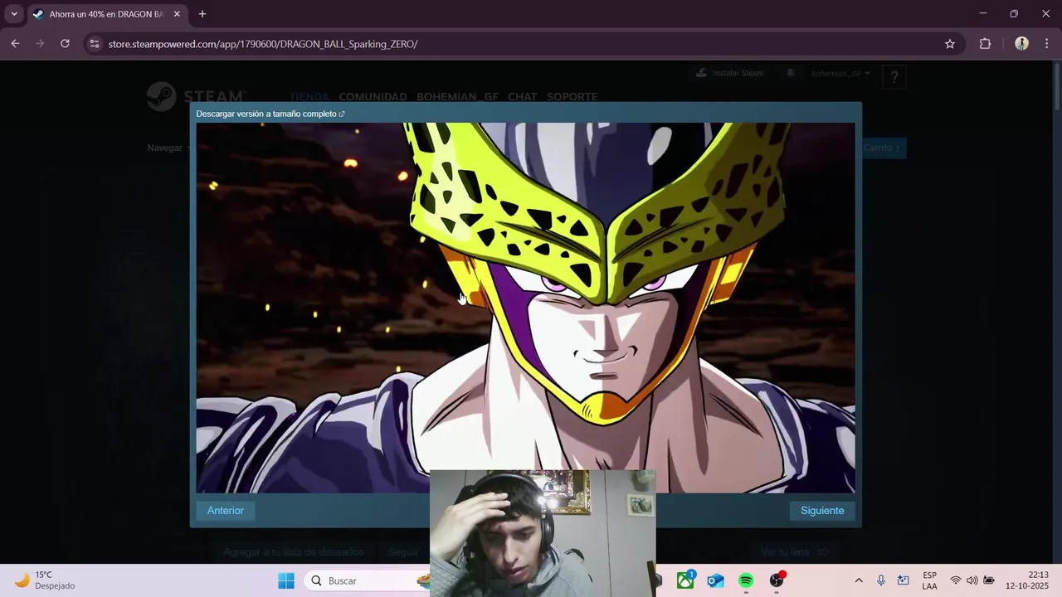The height and width of the screenshot is (597, 1062).
Task: Open the battery status tray icon
Action: [989, 580]
